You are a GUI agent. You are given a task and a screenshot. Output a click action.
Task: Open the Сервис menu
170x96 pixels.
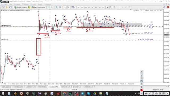pyautogui.click(x=33, y=4)
